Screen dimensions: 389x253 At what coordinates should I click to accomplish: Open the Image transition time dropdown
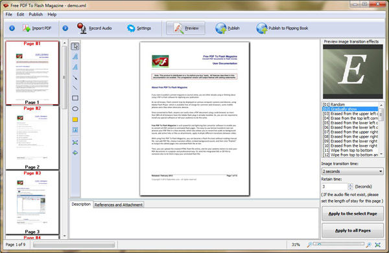352,171
